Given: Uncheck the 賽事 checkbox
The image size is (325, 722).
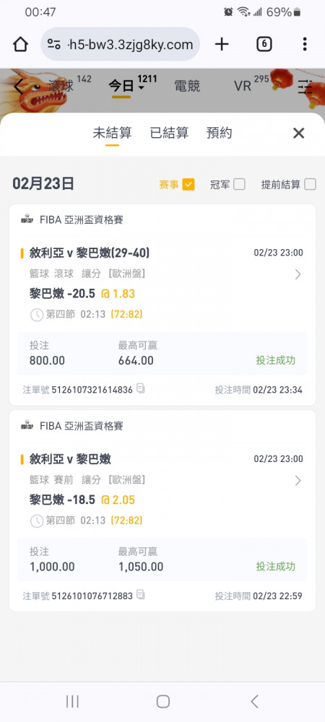Looking at the screenshot, I should point(188,185).
